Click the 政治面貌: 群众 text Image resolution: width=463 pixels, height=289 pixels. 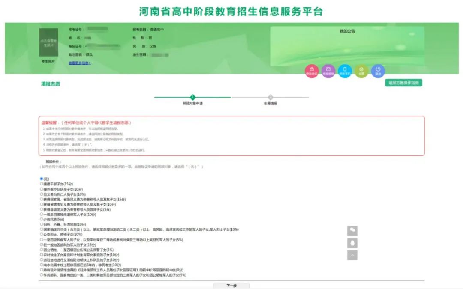pyautogui.click(x=81, y=54)
